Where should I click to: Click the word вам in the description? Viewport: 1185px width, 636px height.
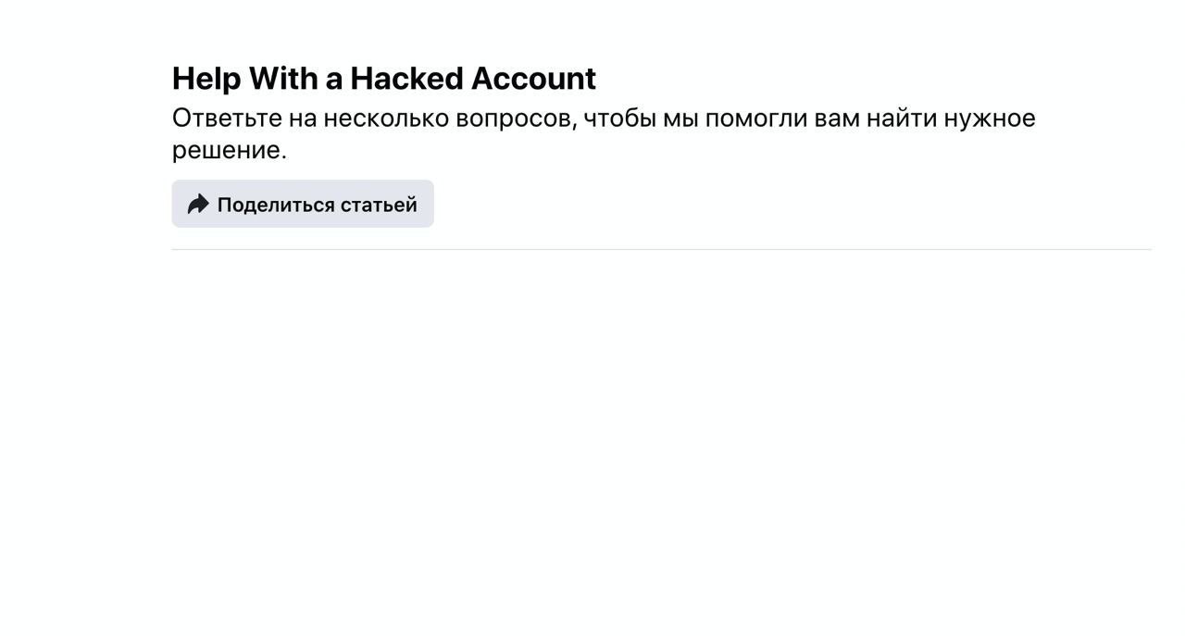pos(837,118)
